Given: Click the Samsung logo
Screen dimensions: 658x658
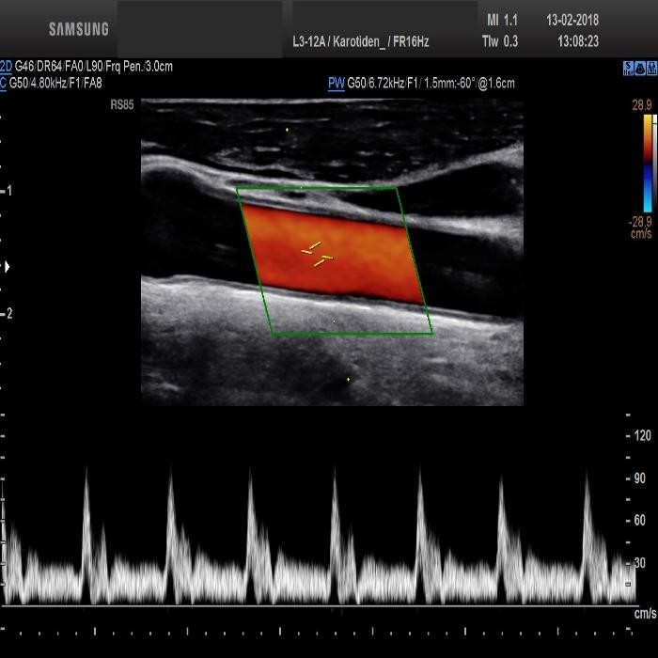Looking at the screenshot, I should pyautogui.click(x=79, y=29).
